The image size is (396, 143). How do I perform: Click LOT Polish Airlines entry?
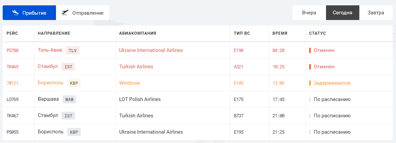pos(140,99)
